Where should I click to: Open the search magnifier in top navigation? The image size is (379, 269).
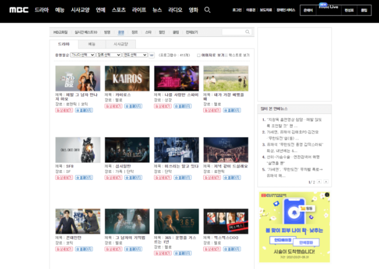pos(207,10)
